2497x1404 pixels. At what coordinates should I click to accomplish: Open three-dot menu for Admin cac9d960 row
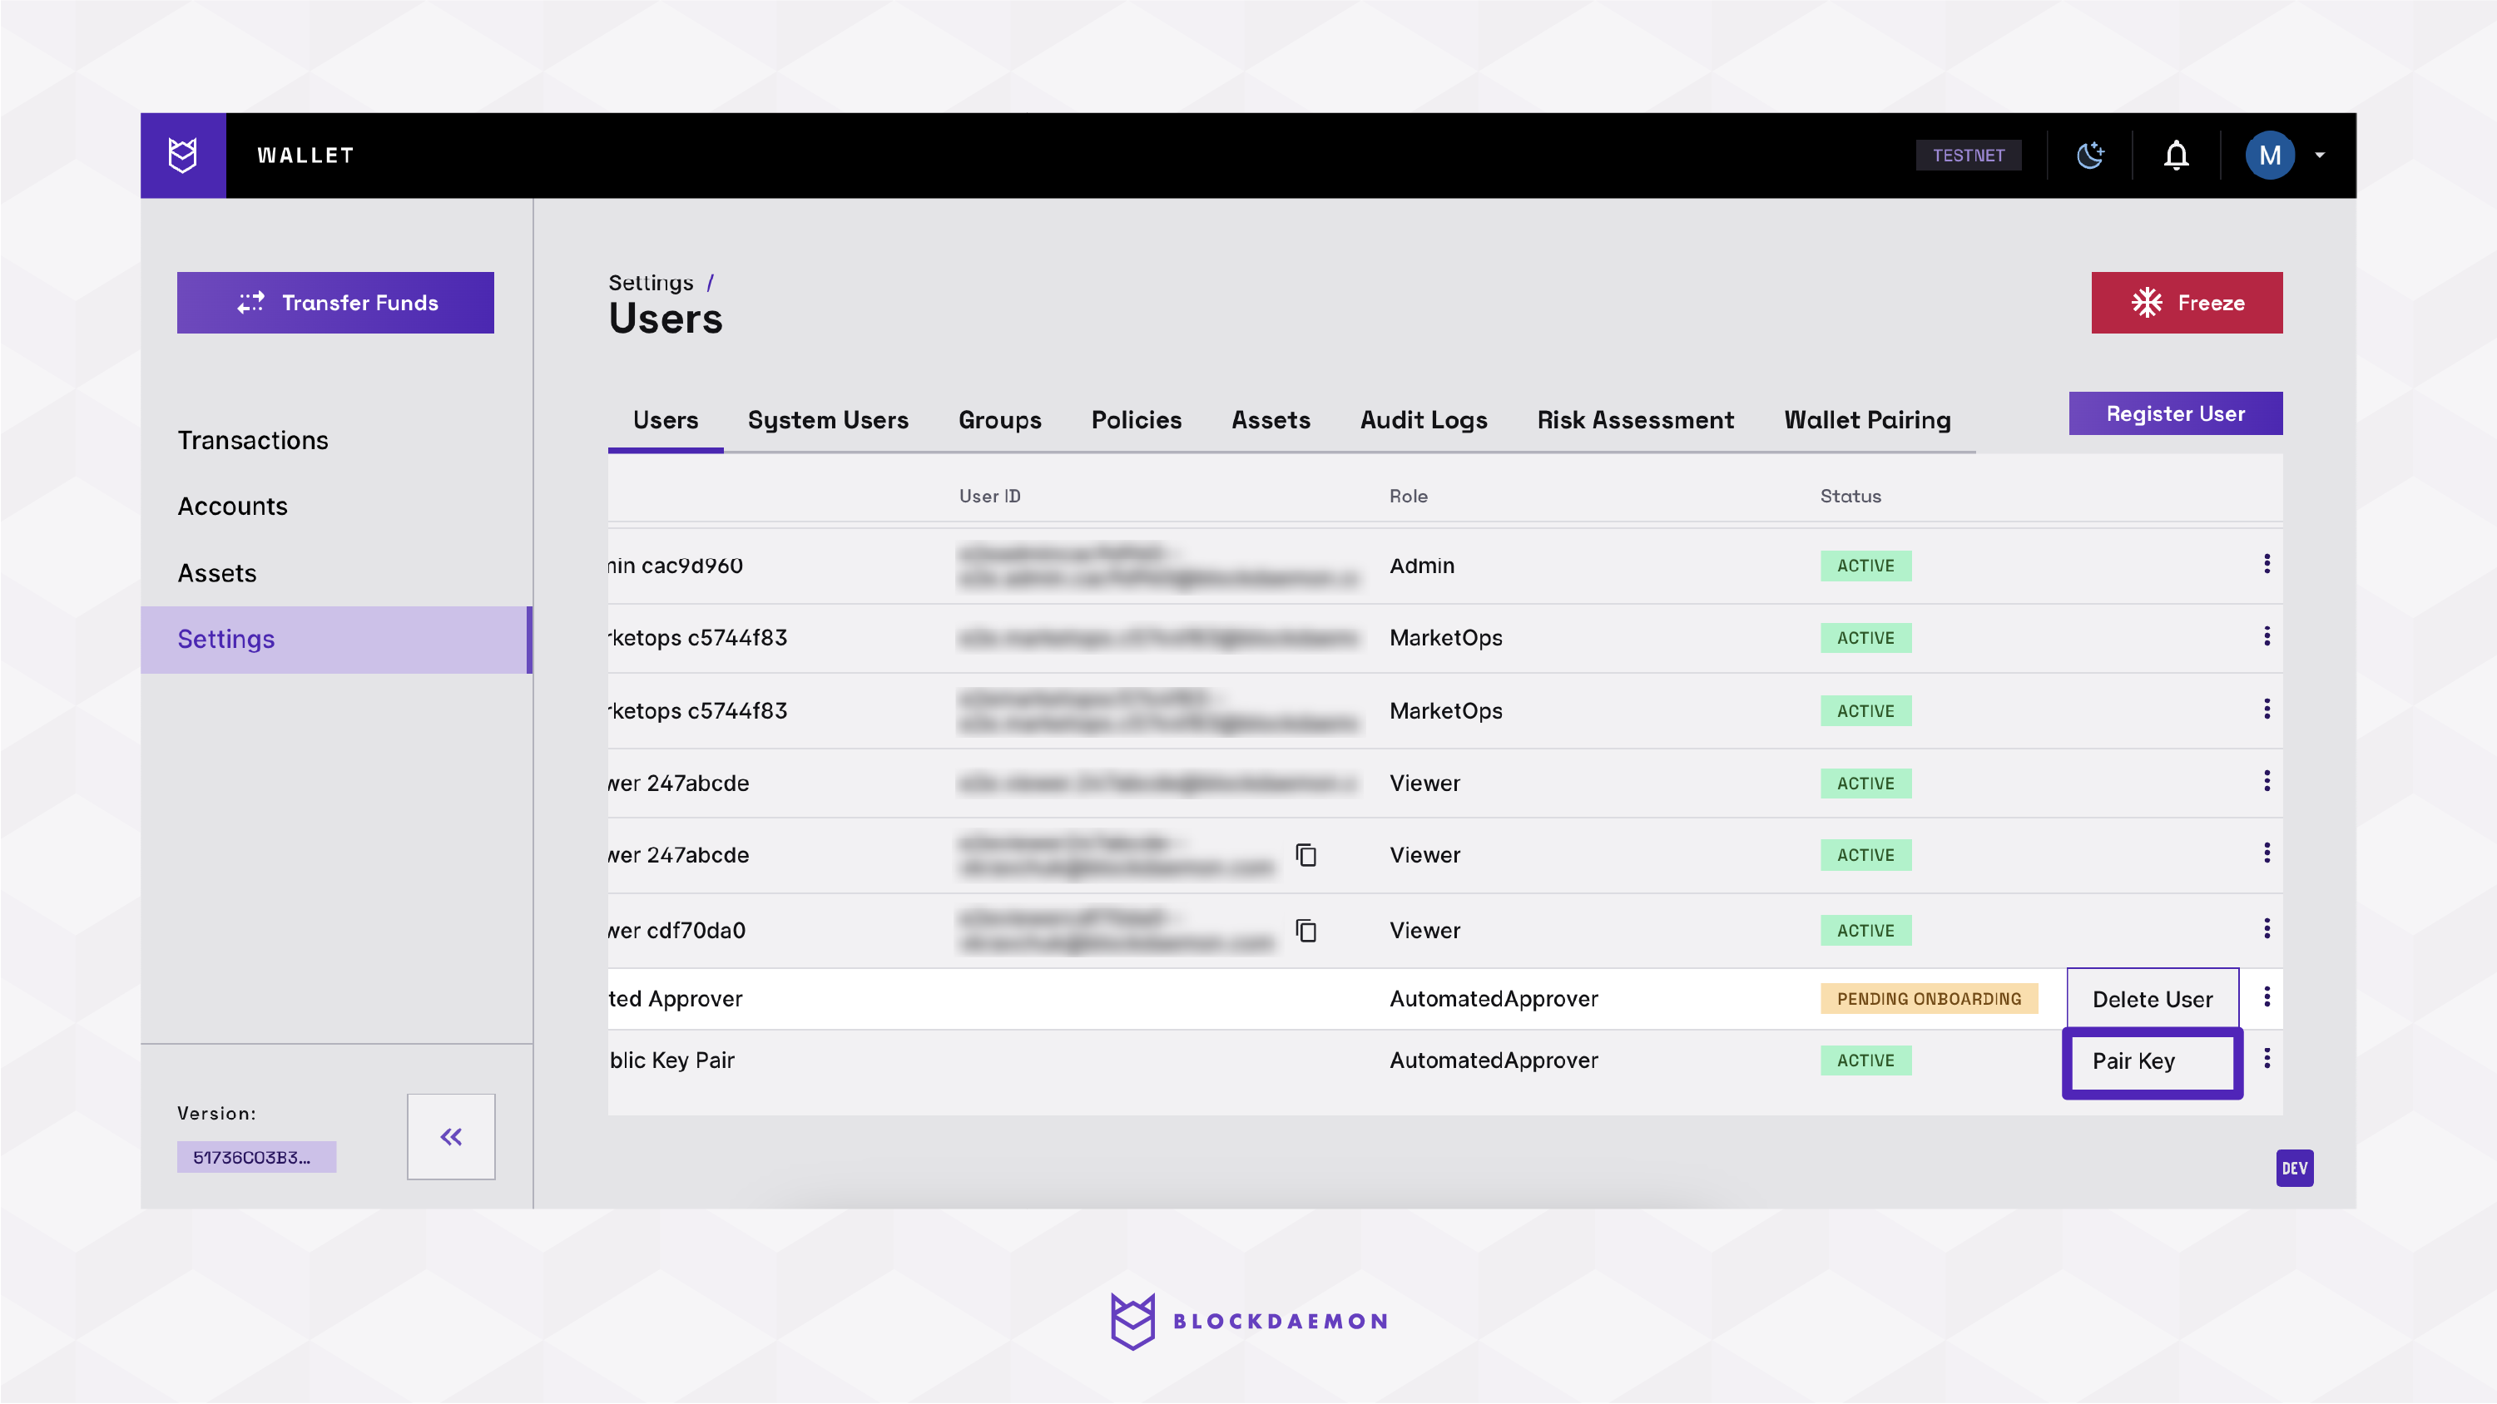click(2267, 564)
